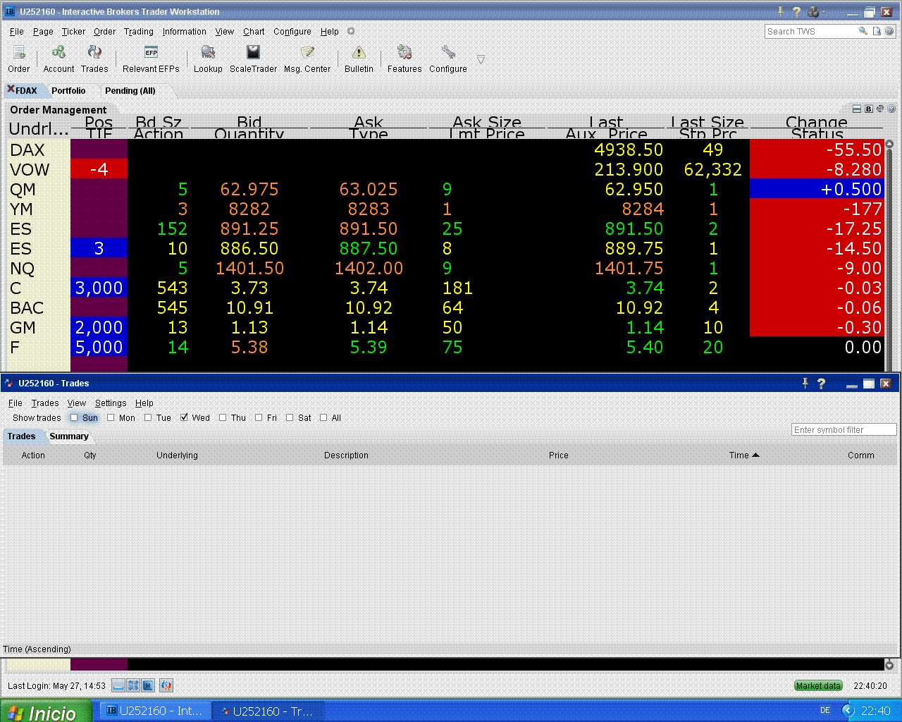902x722 pixels.
Task: Click the pin icon in Trades window title bar
Action: pyautogui.click(x=805, y=383)
